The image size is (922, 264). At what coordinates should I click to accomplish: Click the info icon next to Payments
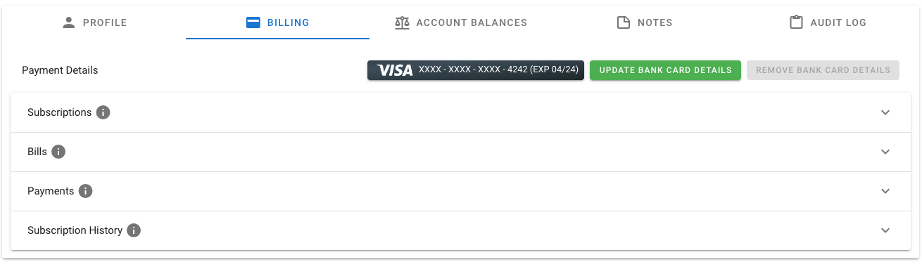click(x=86, y=191)
